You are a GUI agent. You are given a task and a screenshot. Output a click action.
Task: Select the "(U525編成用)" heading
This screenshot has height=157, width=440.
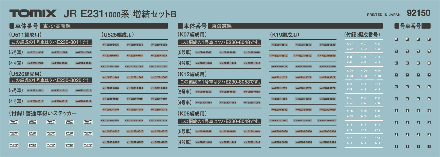118,35
